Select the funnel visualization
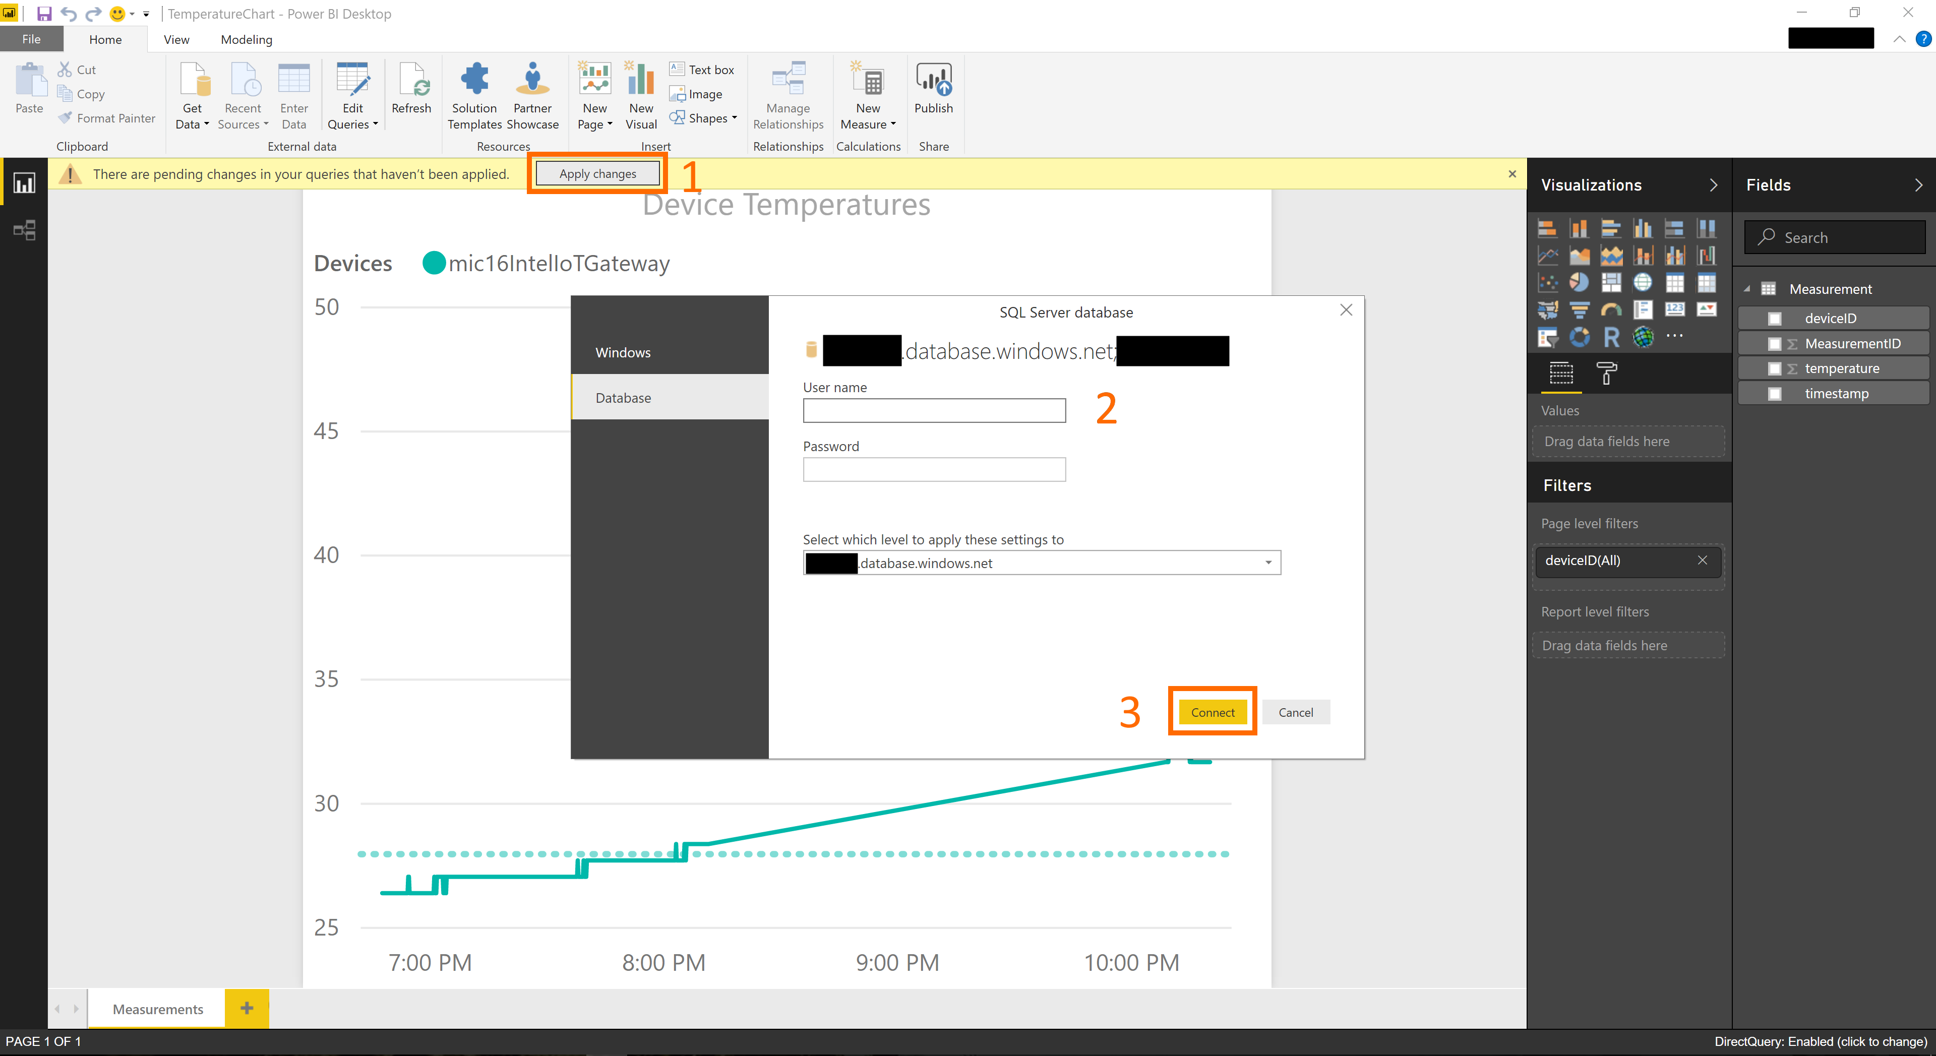1936x1056 pixels. pyautogui.click(x=1579, y=309)
